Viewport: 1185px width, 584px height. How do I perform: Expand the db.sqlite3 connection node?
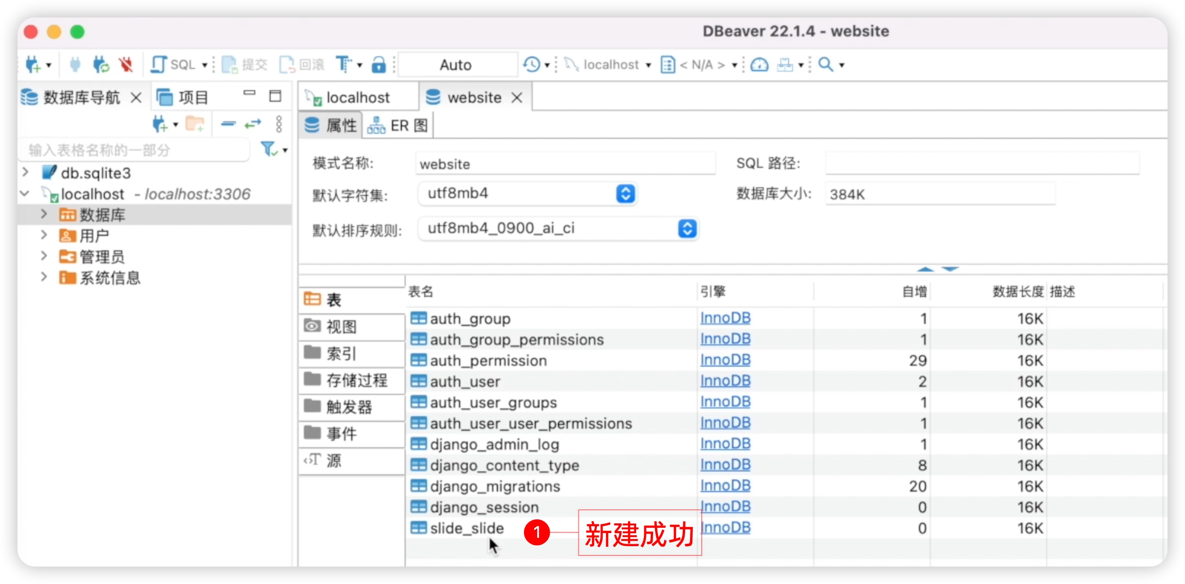point(26,172)
